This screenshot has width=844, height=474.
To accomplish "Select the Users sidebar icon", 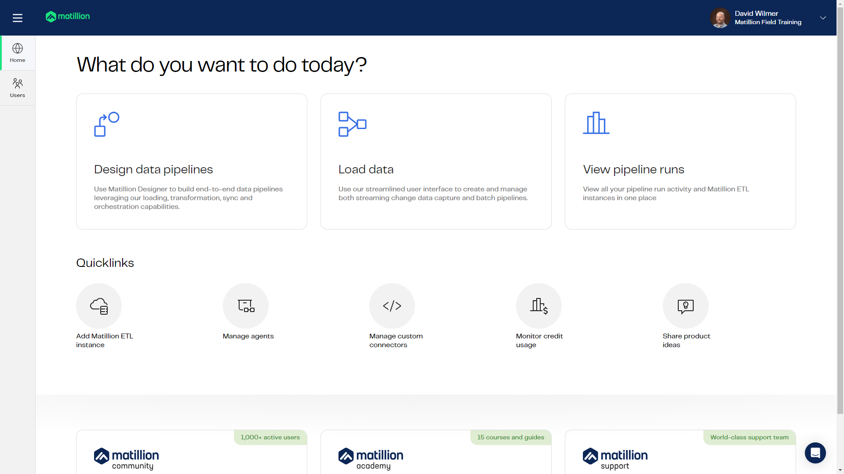I will [x=17, y=87].
